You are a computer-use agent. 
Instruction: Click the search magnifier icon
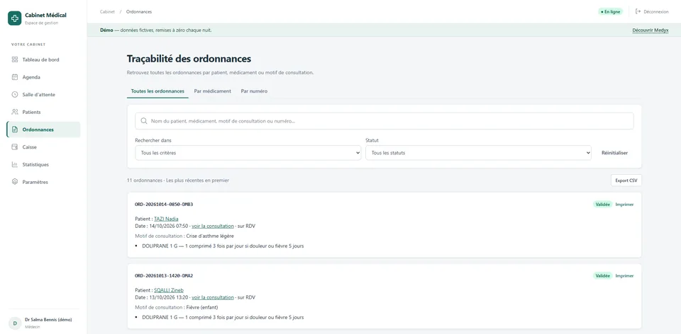tap(144, 121)
